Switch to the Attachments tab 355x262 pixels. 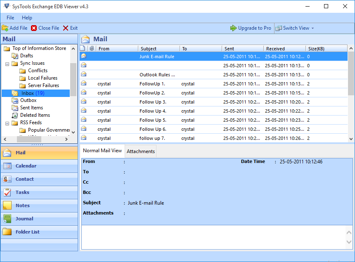click(141, 151)
